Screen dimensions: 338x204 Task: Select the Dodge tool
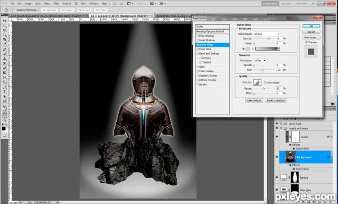(5, 82)
